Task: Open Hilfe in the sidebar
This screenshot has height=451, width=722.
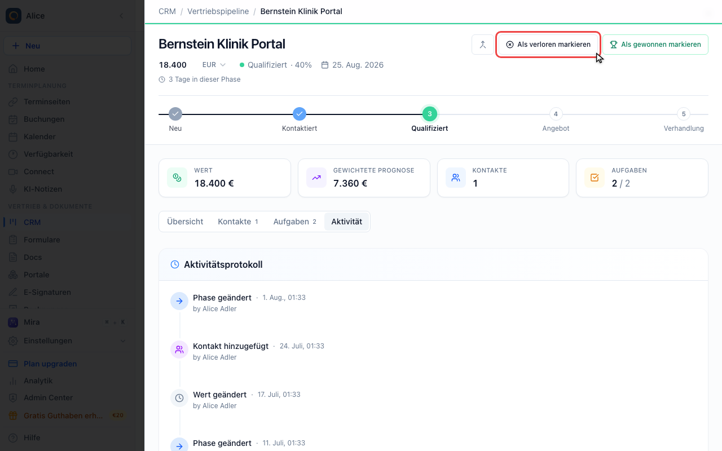Action: tap(67, 438)
